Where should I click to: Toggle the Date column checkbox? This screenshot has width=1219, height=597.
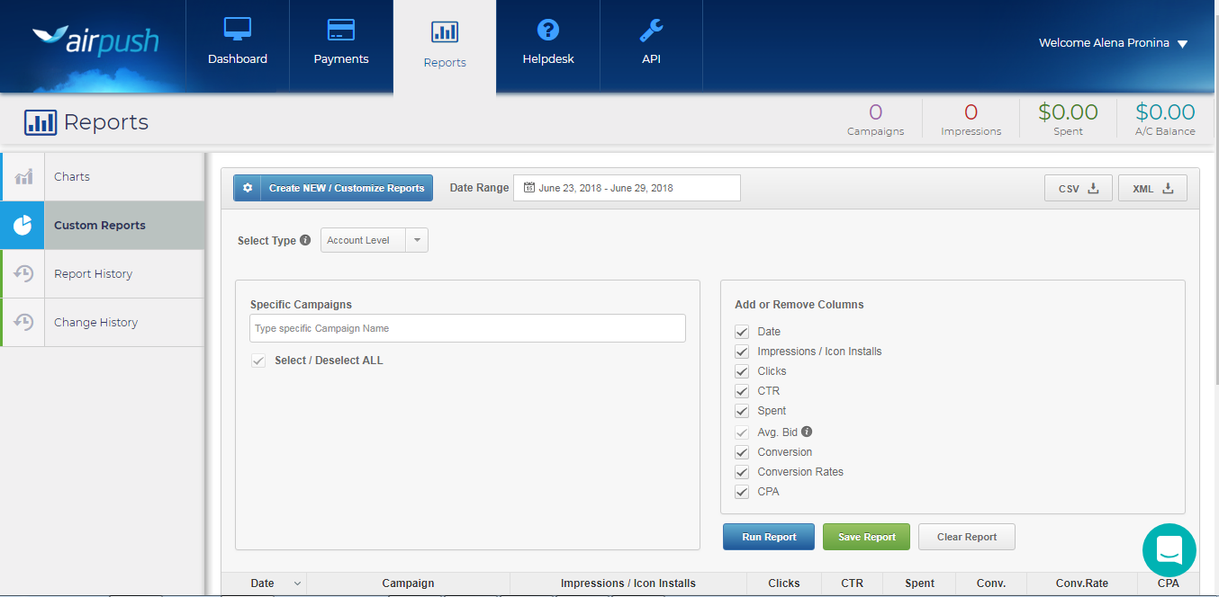click(x=742, y=332)
